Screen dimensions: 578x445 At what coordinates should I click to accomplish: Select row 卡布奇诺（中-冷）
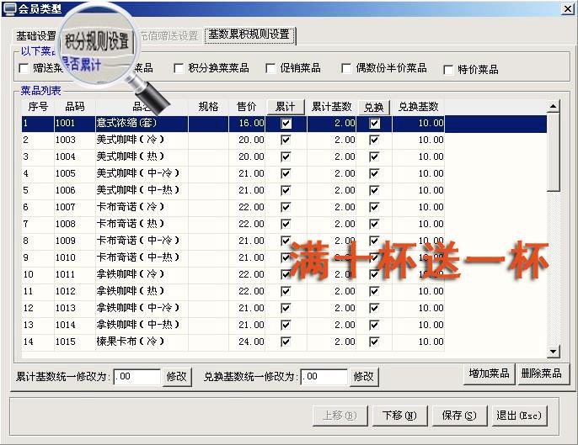pyautogui.click(x=233, y=241)
